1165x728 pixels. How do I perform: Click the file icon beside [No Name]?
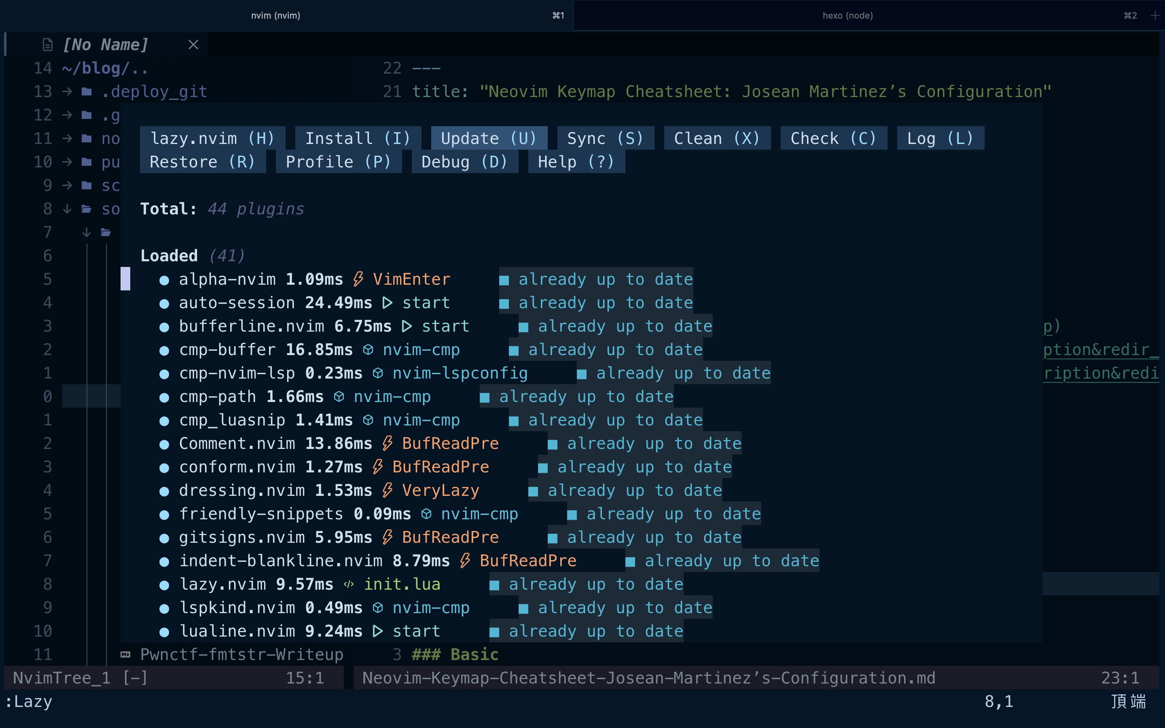point(47,45)
